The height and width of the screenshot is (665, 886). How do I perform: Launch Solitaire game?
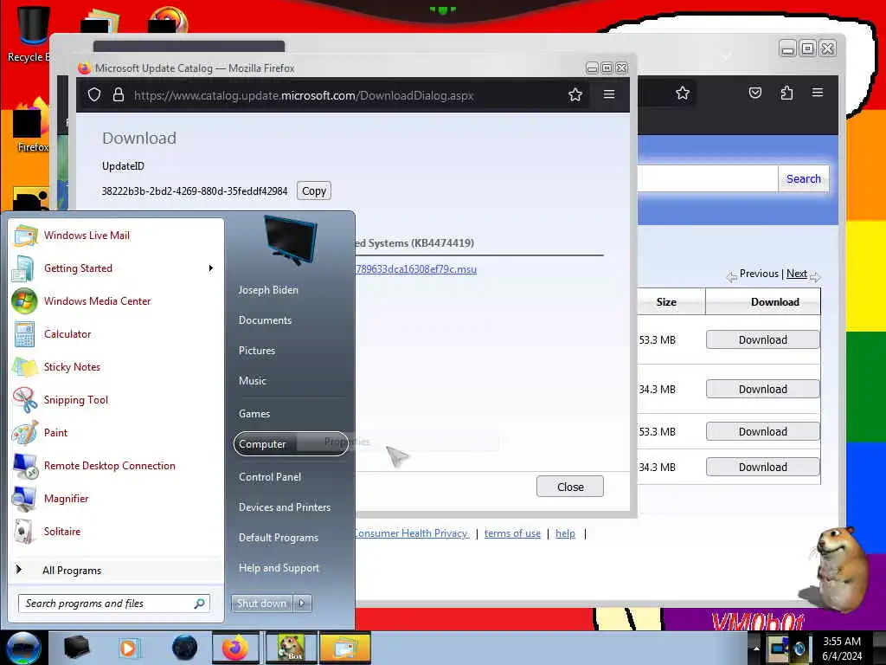point(62,532)
